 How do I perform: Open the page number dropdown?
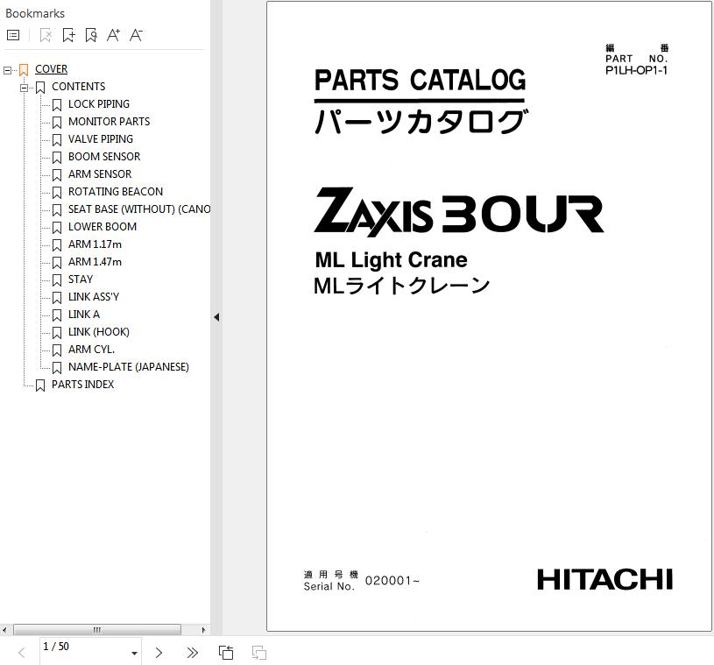(x=134, y=653)
